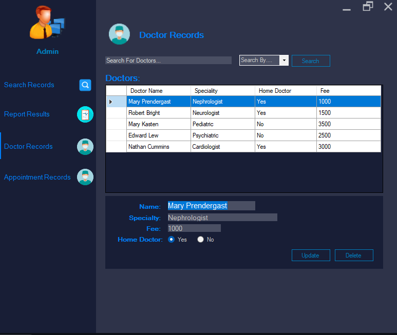This screenshot has height=335, width=397.
Task: Click the Pediatric speciality cell
Action: click(x=222, y=124)
